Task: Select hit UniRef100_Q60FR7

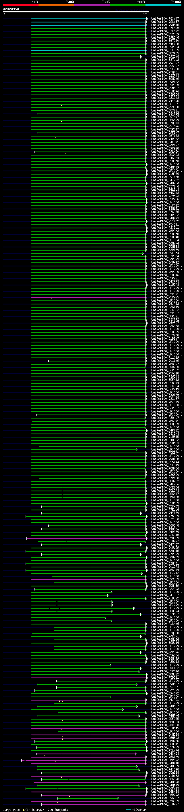Action: tap(165, 323)
